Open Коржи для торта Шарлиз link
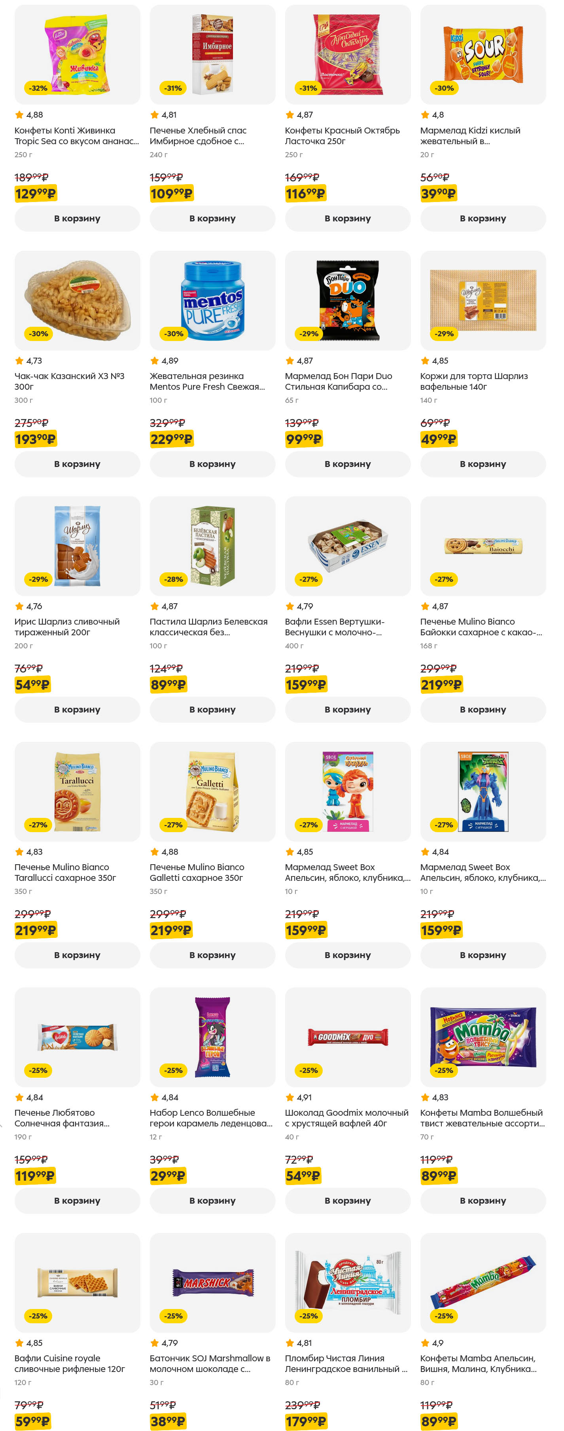The width and height of the screenshot is (564, 1431). click(473, 381)
